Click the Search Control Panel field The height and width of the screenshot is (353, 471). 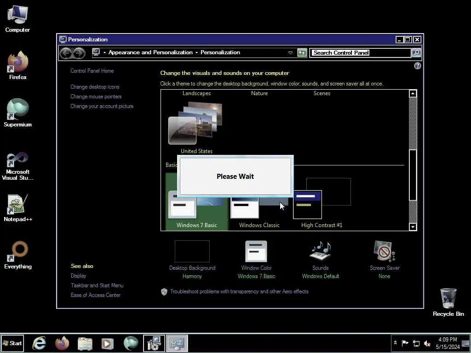pyautogui.click(x=360, y=52)
